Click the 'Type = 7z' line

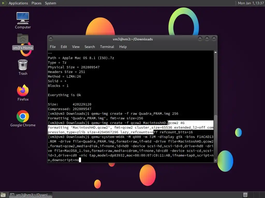point(57,62)
